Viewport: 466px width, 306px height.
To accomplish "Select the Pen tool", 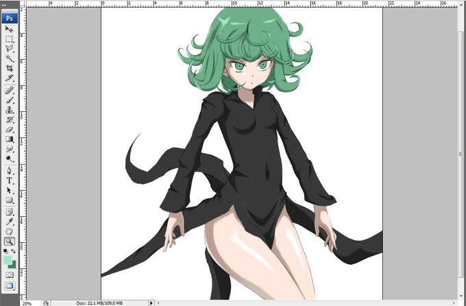I will 9,171.
